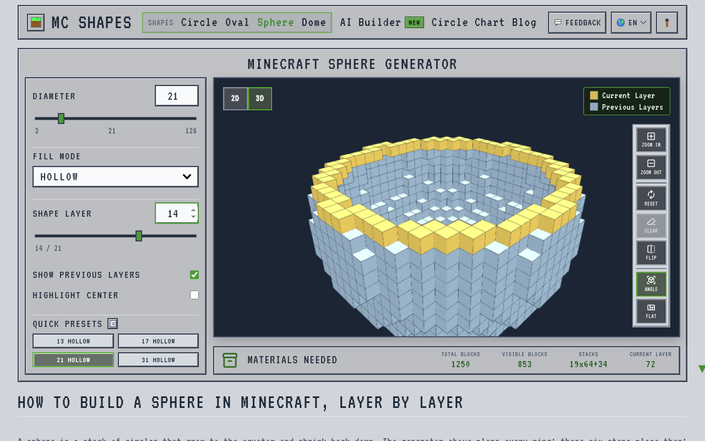The width and height of the screenshot is (705, 441).
Task: Toggle the Angle view mode
Action: tap(651, 284)
